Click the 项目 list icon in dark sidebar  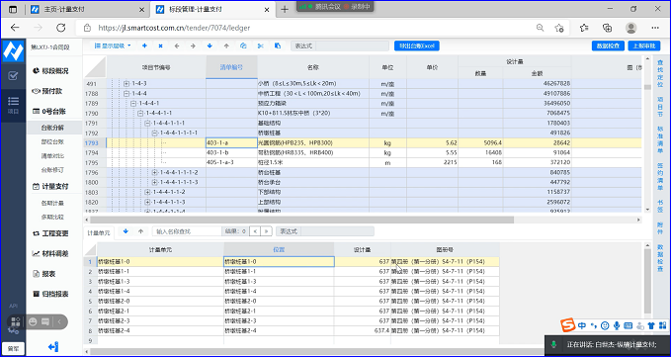[13, 104]
